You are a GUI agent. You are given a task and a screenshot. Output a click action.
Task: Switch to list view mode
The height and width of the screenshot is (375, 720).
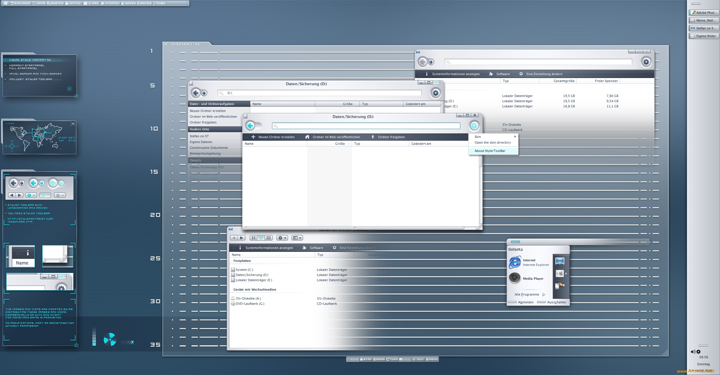click(261, 238)
